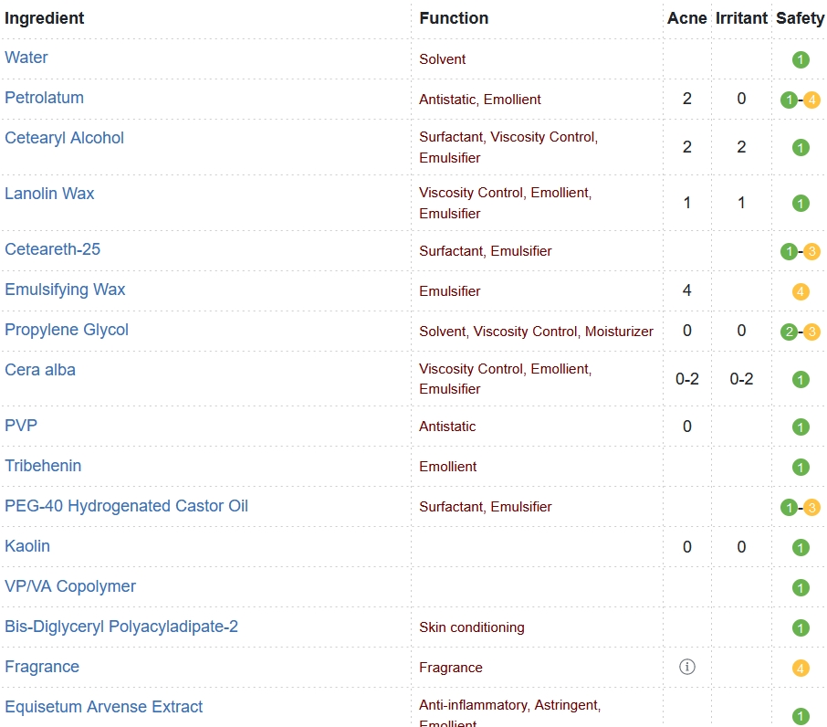The width and height of the screenshot is (827, 727).
Task: Click PEG-40 Hydrogenated Castor Oil safety badge
Action: [801, 508]
